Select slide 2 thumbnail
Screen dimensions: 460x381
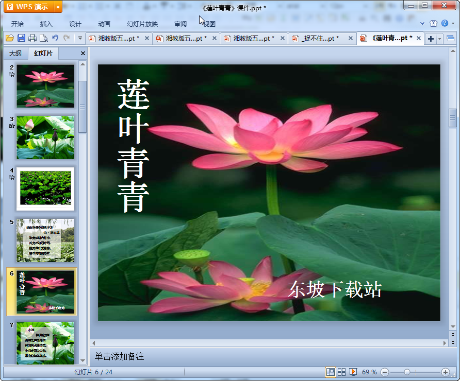[45, 86]
